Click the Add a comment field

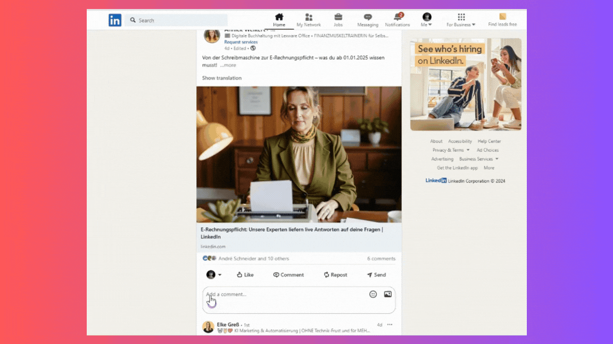[x=282, y=295]
